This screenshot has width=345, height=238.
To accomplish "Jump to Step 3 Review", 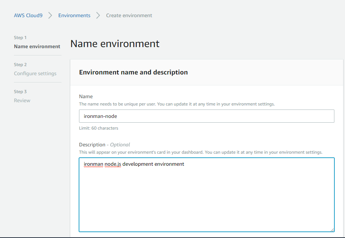I will click(x=22, y=100).
